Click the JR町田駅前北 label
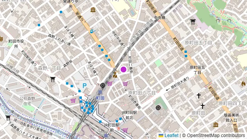Image resolution: width=247 pixels, height=139 pixels. click(x=130, y=115)
